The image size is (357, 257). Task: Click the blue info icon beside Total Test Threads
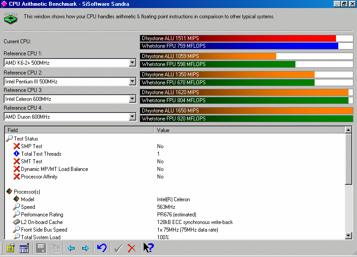coord(17,153)
